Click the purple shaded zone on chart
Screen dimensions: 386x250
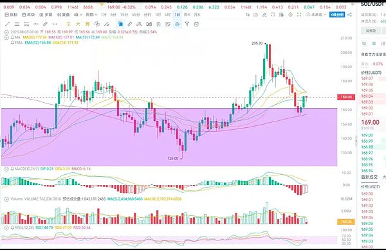click(169, 137)
